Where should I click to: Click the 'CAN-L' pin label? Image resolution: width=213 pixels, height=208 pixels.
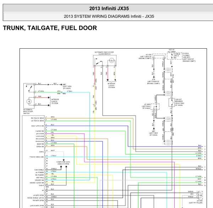pos(42,152)
